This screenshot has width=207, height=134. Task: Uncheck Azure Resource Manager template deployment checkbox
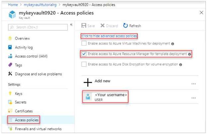coord(84,54)
